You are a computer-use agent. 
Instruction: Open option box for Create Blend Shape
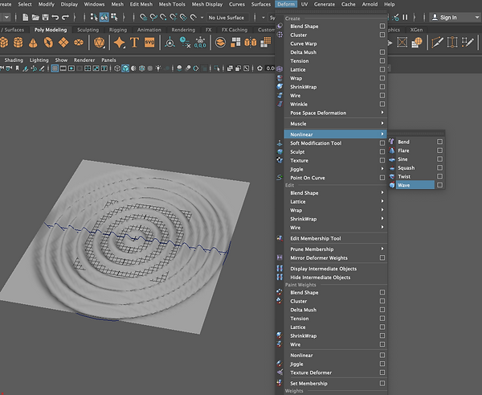382,27
